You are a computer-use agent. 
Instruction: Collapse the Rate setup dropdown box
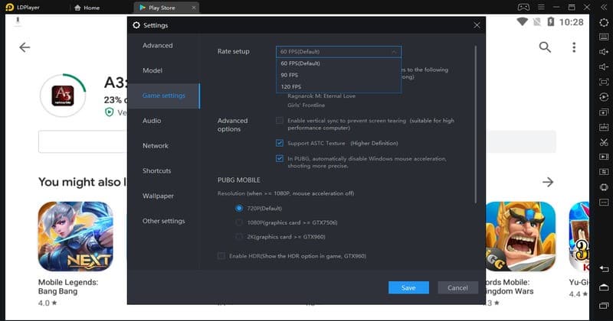[x=339, y=51]
